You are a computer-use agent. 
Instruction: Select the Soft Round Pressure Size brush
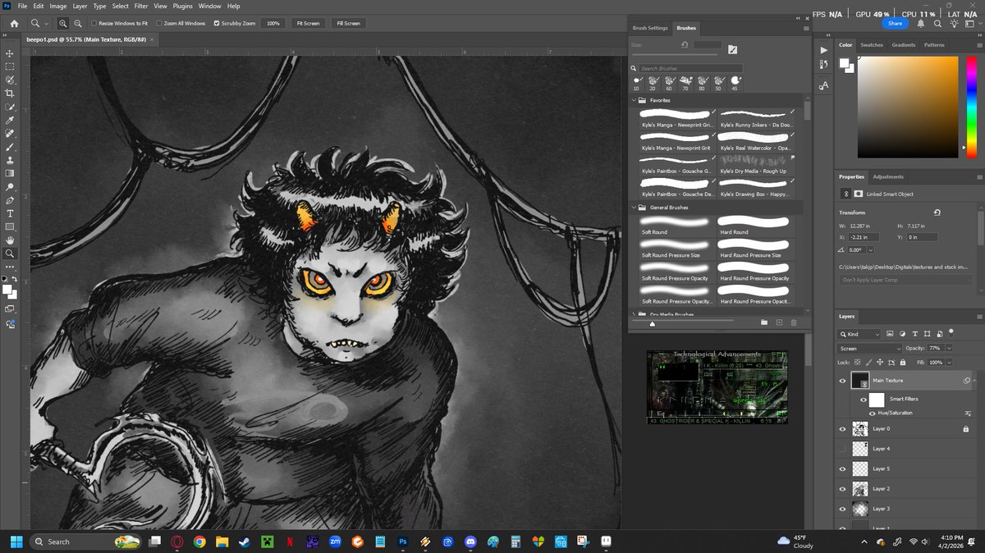tap(676, 248)
